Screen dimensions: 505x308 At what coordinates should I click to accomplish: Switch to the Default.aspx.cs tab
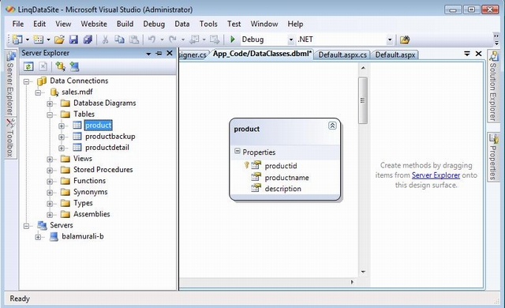pos(342,54)
